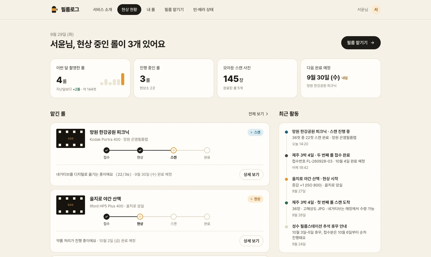Open the 전체 보기 link beside 맡긴 롤
431x257 pixels.
(x=258, y=114)
